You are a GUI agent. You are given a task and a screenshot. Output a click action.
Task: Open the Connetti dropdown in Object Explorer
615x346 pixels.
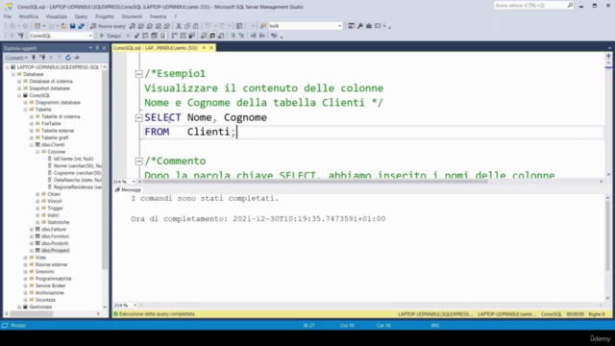point(16,58)
